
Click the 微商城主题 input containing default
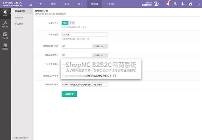85,34
